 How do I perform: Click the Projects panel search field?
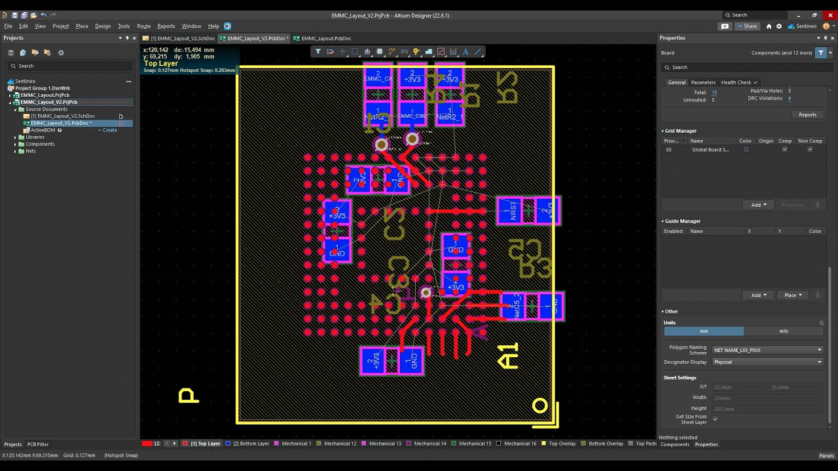pos(70,66)
